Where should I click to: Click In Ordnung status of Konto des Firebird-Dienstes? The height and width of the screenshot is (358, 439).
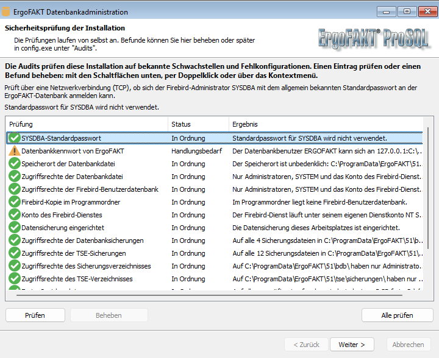(x=188, y=215)
